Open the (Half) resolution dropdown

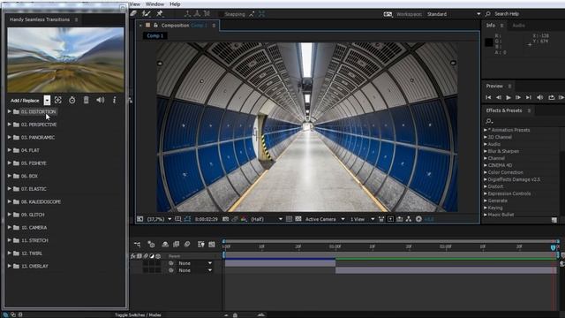click(267, 219)
